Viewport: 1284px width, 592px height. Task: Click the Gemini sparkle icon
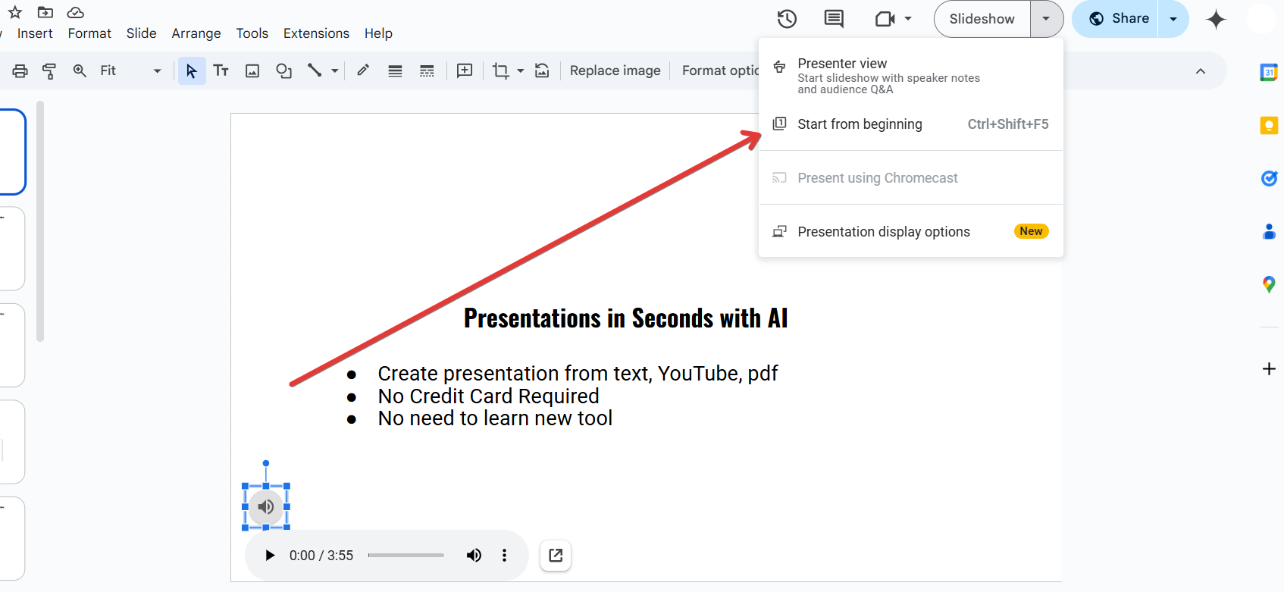1216,19
